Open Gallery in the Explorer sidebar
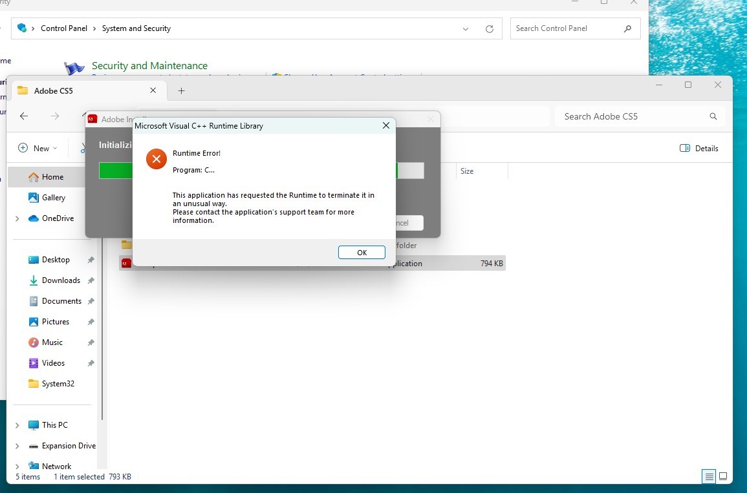Screen dimensions: 747x493 tap(53, 198)
